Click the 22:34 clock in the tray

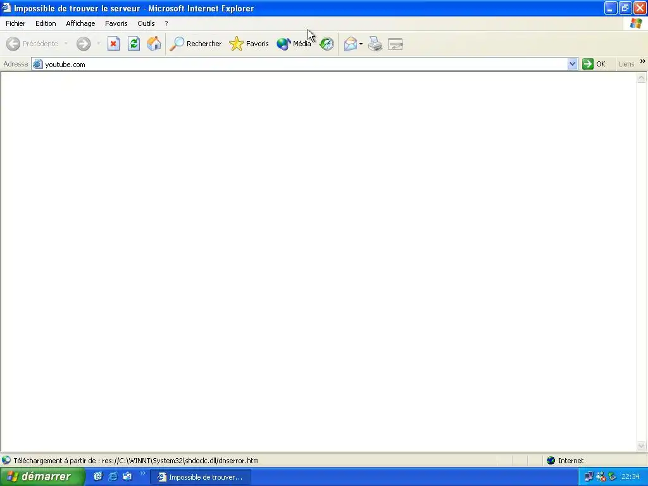coord(630,477)
